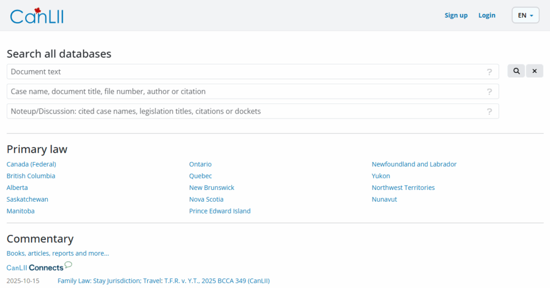Viewport: 550px width, 288px height.
Task: Click the Noteup/Discussion input field
Action: click(x=244, y=112)
